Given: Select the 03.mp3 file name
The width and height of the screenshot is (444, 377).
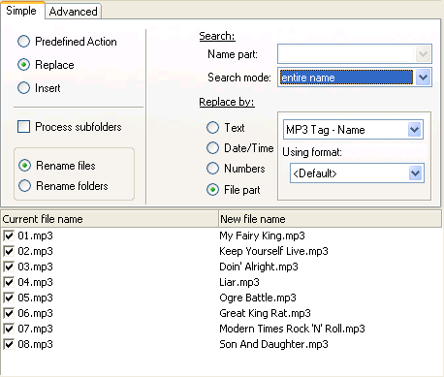Looking at the screenshot, I should point(35,267).
